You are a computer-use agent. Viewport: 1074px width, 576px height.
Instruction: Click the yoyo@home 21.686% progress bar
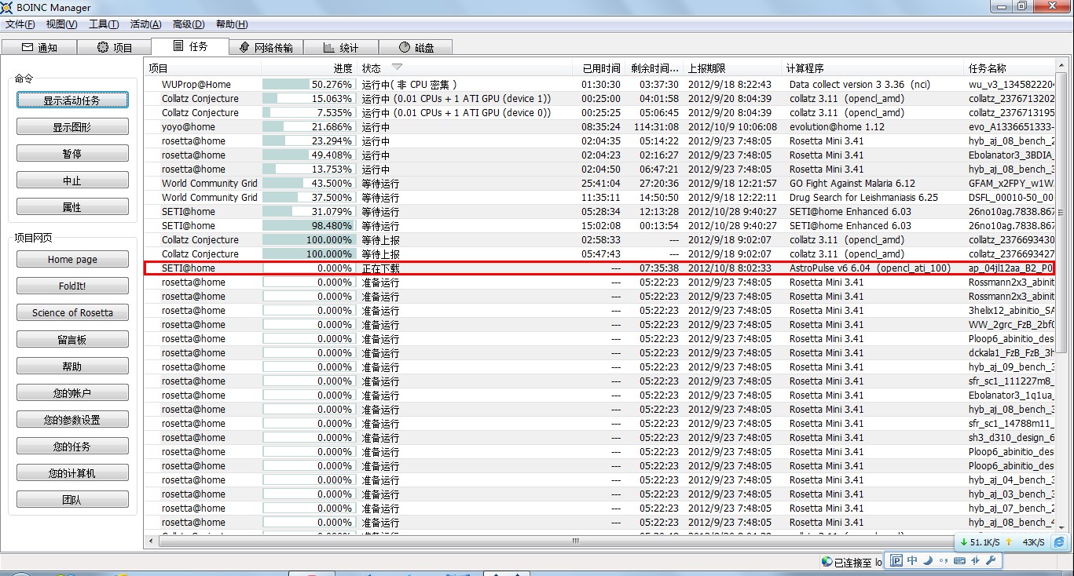pyautogui.click(x=308, y=126)
